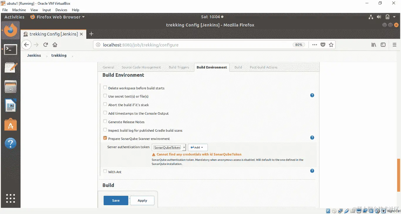
Task: Click the trekking breadcrumb link
Action: click(59, 55)
